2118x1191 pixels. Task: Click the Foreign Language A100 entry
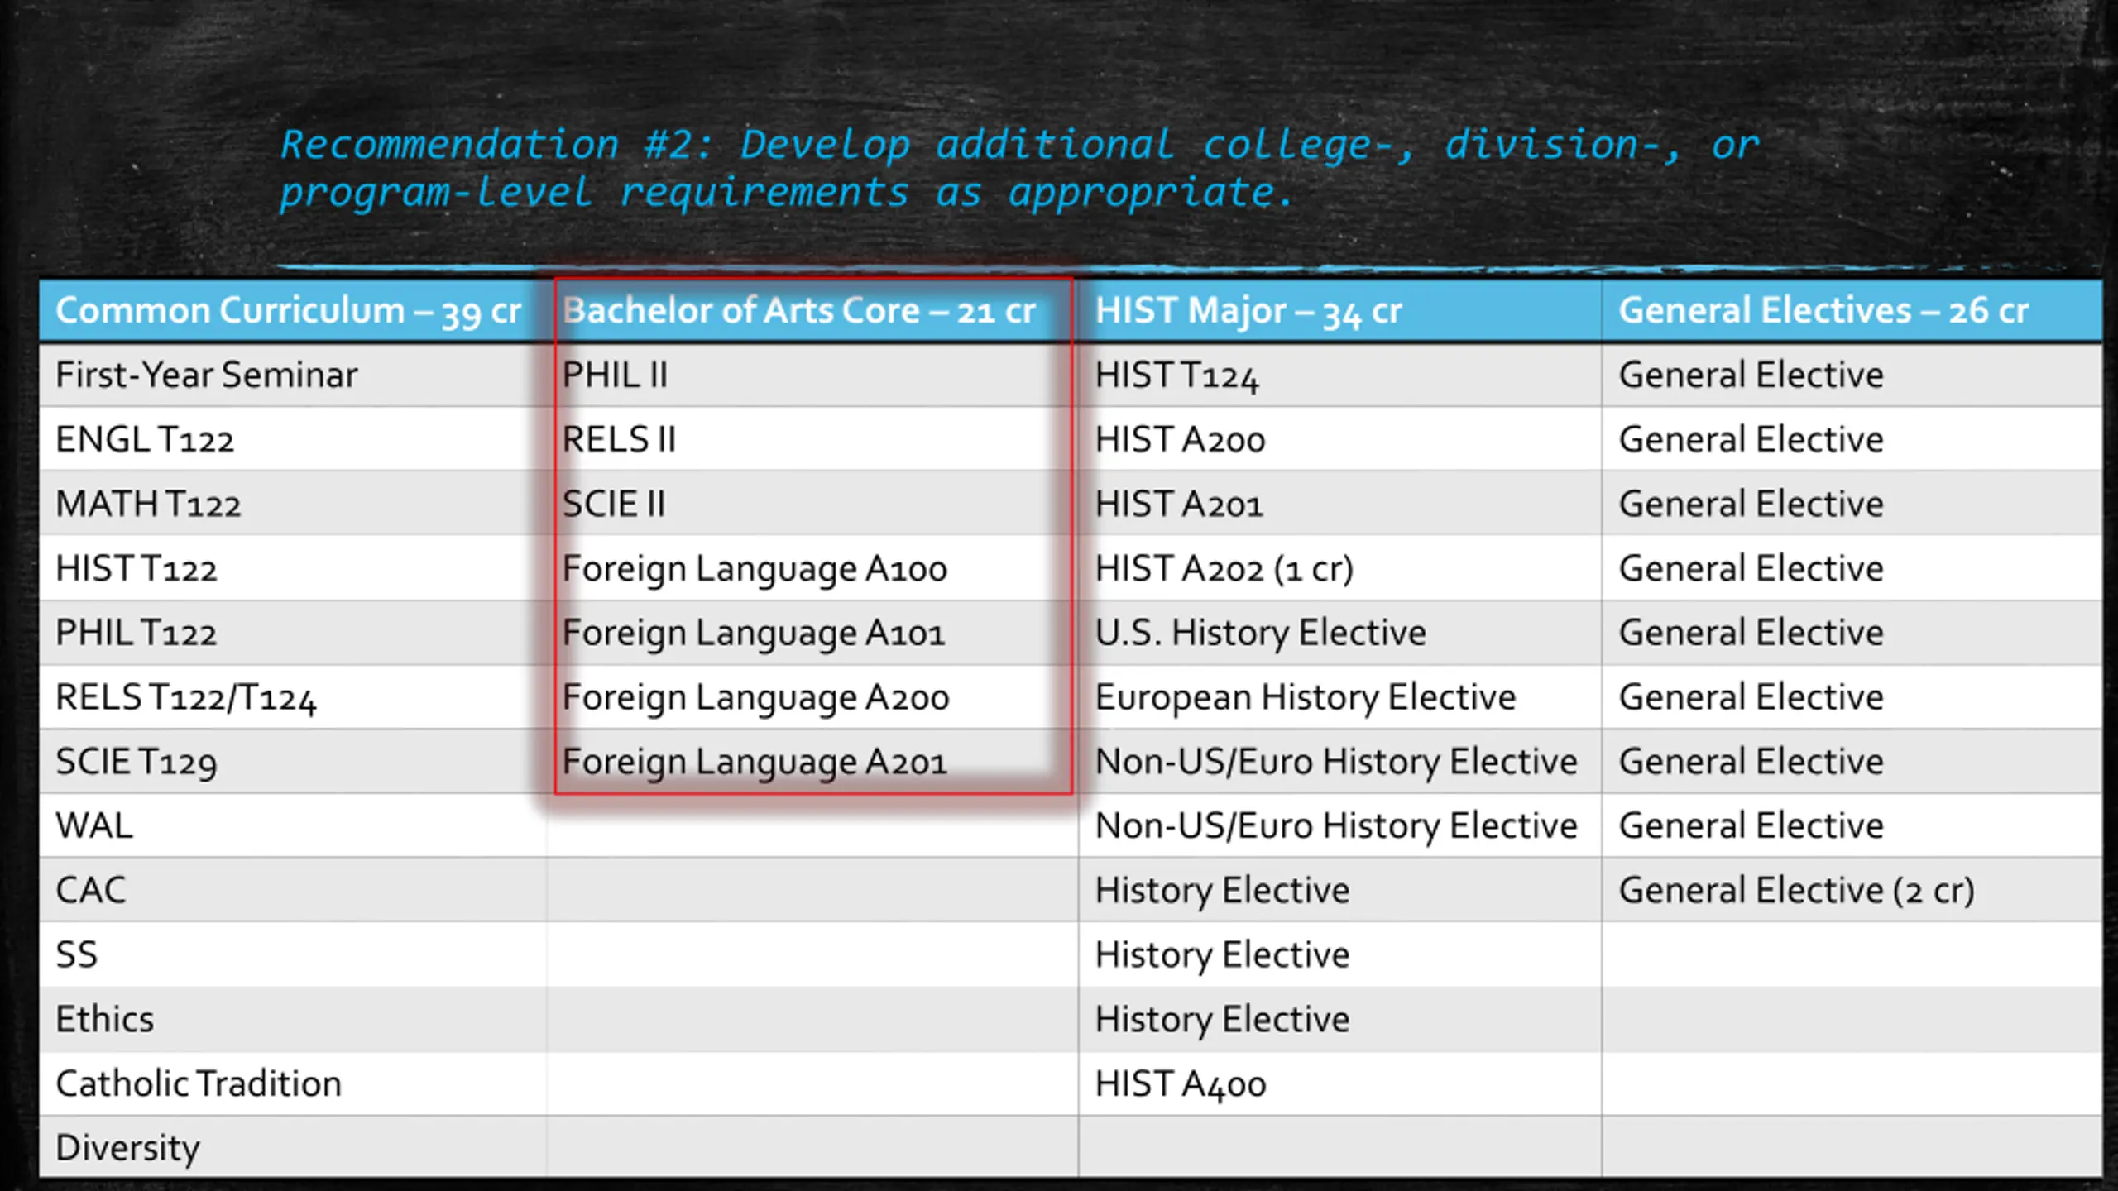(754, 569)
